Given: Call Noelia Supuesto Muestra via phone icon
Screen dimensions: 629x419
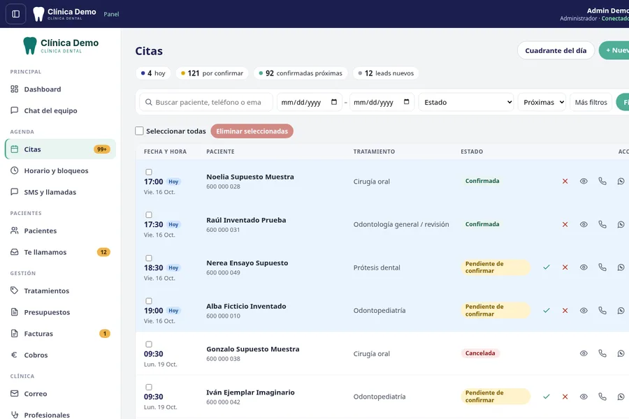Looking at the screenshot, I should (602, 182).
